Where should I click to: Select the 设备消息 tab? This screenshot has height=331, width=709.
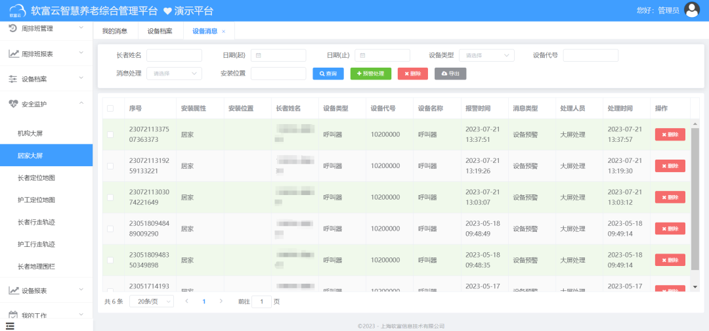205,32
